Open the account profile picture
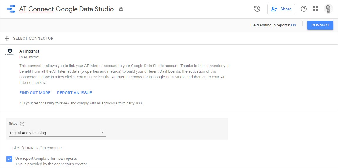This screenshot has width=338, height=168. coord(328,9)
